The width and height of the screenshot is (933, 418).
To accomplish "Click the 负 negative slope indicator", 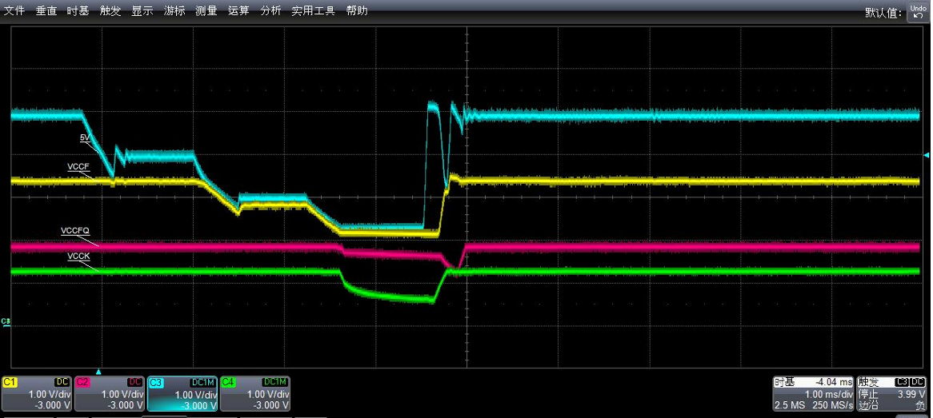I will pos(921,405).
